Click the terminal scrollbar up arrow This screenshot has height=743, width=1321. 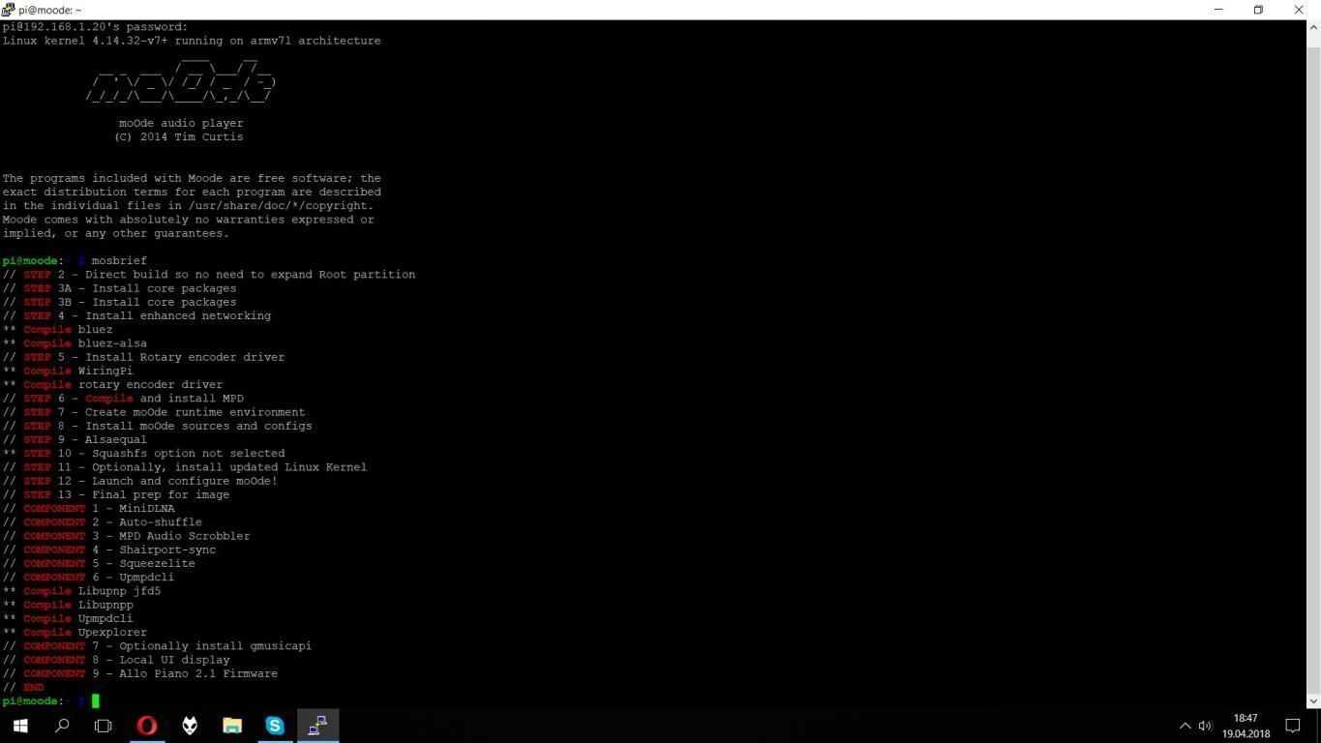click(1313, 27)
